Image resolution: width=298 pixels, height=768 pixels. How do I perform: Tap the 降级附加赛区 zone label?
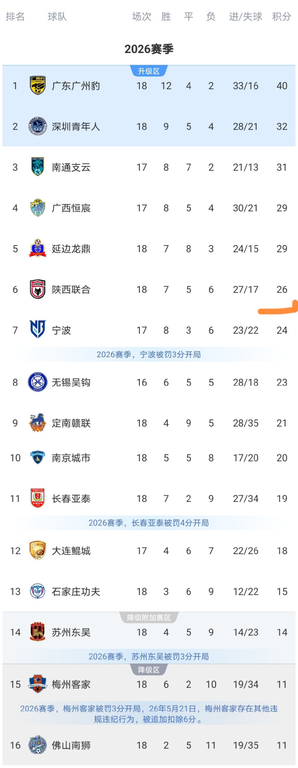pyautogui.click(x=149, y=618)
